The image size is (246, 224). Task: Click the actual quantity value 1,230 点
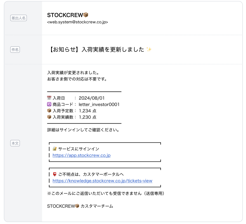point(88,117)
